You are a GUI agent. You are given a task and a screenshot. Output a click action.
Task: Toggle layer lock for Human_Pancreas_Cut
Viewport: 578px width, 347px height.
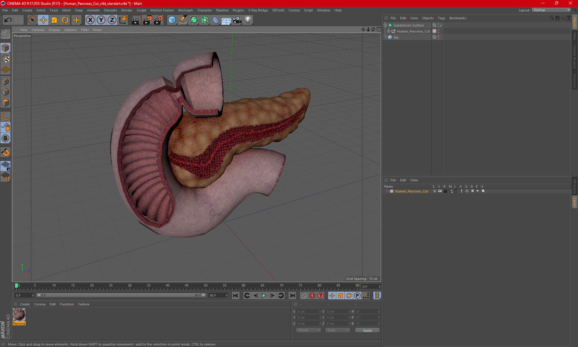click(456, 191)
